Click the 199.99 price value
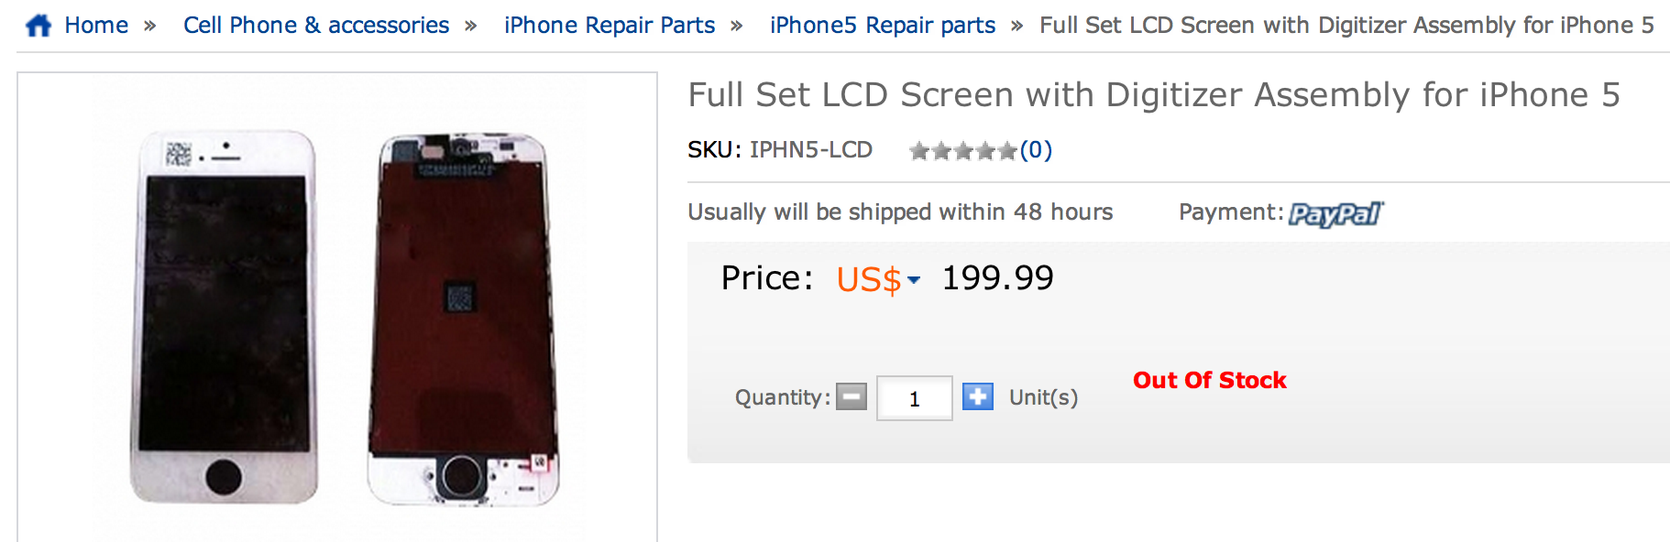The image size is (1670, 542). [x=998, y=278]
